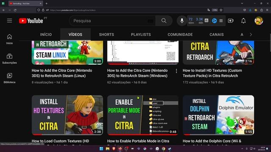
Task: Open Steam from the taskbar
Action: point(170,149)
